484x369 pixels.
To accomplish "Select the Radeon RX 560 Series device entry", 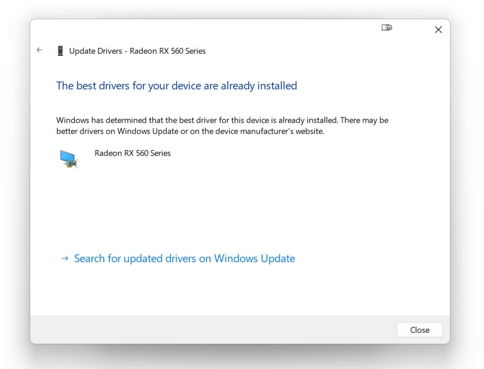I will (133, 153).
